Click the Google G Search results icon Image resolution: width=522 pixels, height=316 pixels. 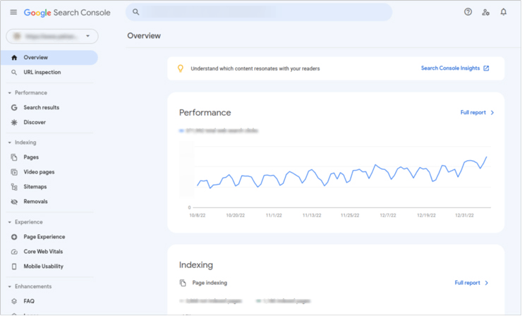tap(14, 107)
